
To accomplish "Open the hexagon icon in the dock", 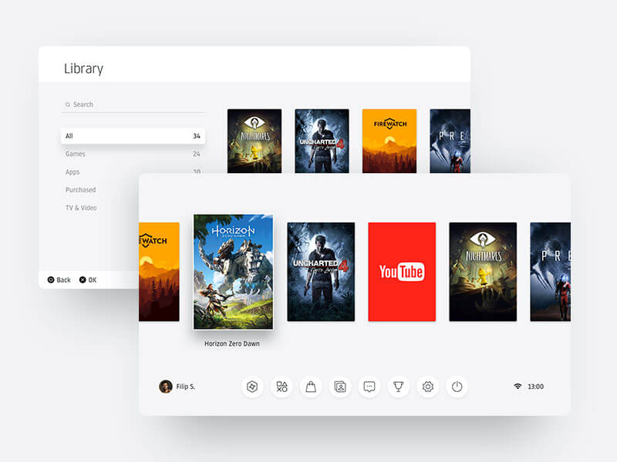I will [252, 387].
